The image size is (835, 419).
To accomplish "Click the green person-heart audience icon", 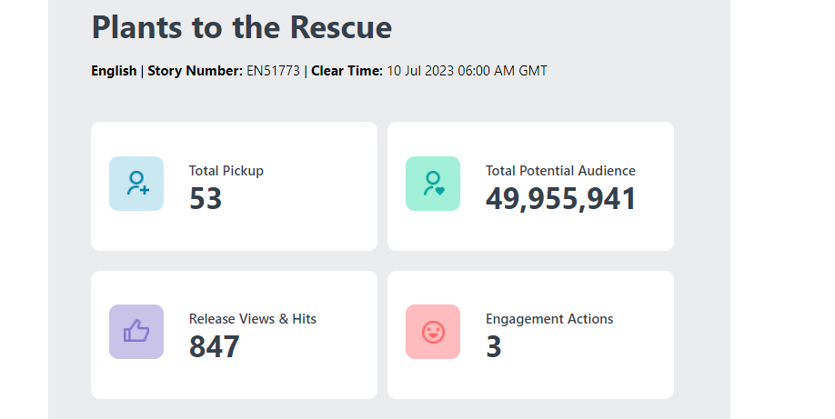I will pyautogui.click(x=433, y=184).
